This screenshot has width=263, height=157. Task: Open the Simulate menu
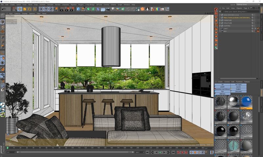[50, 5]
